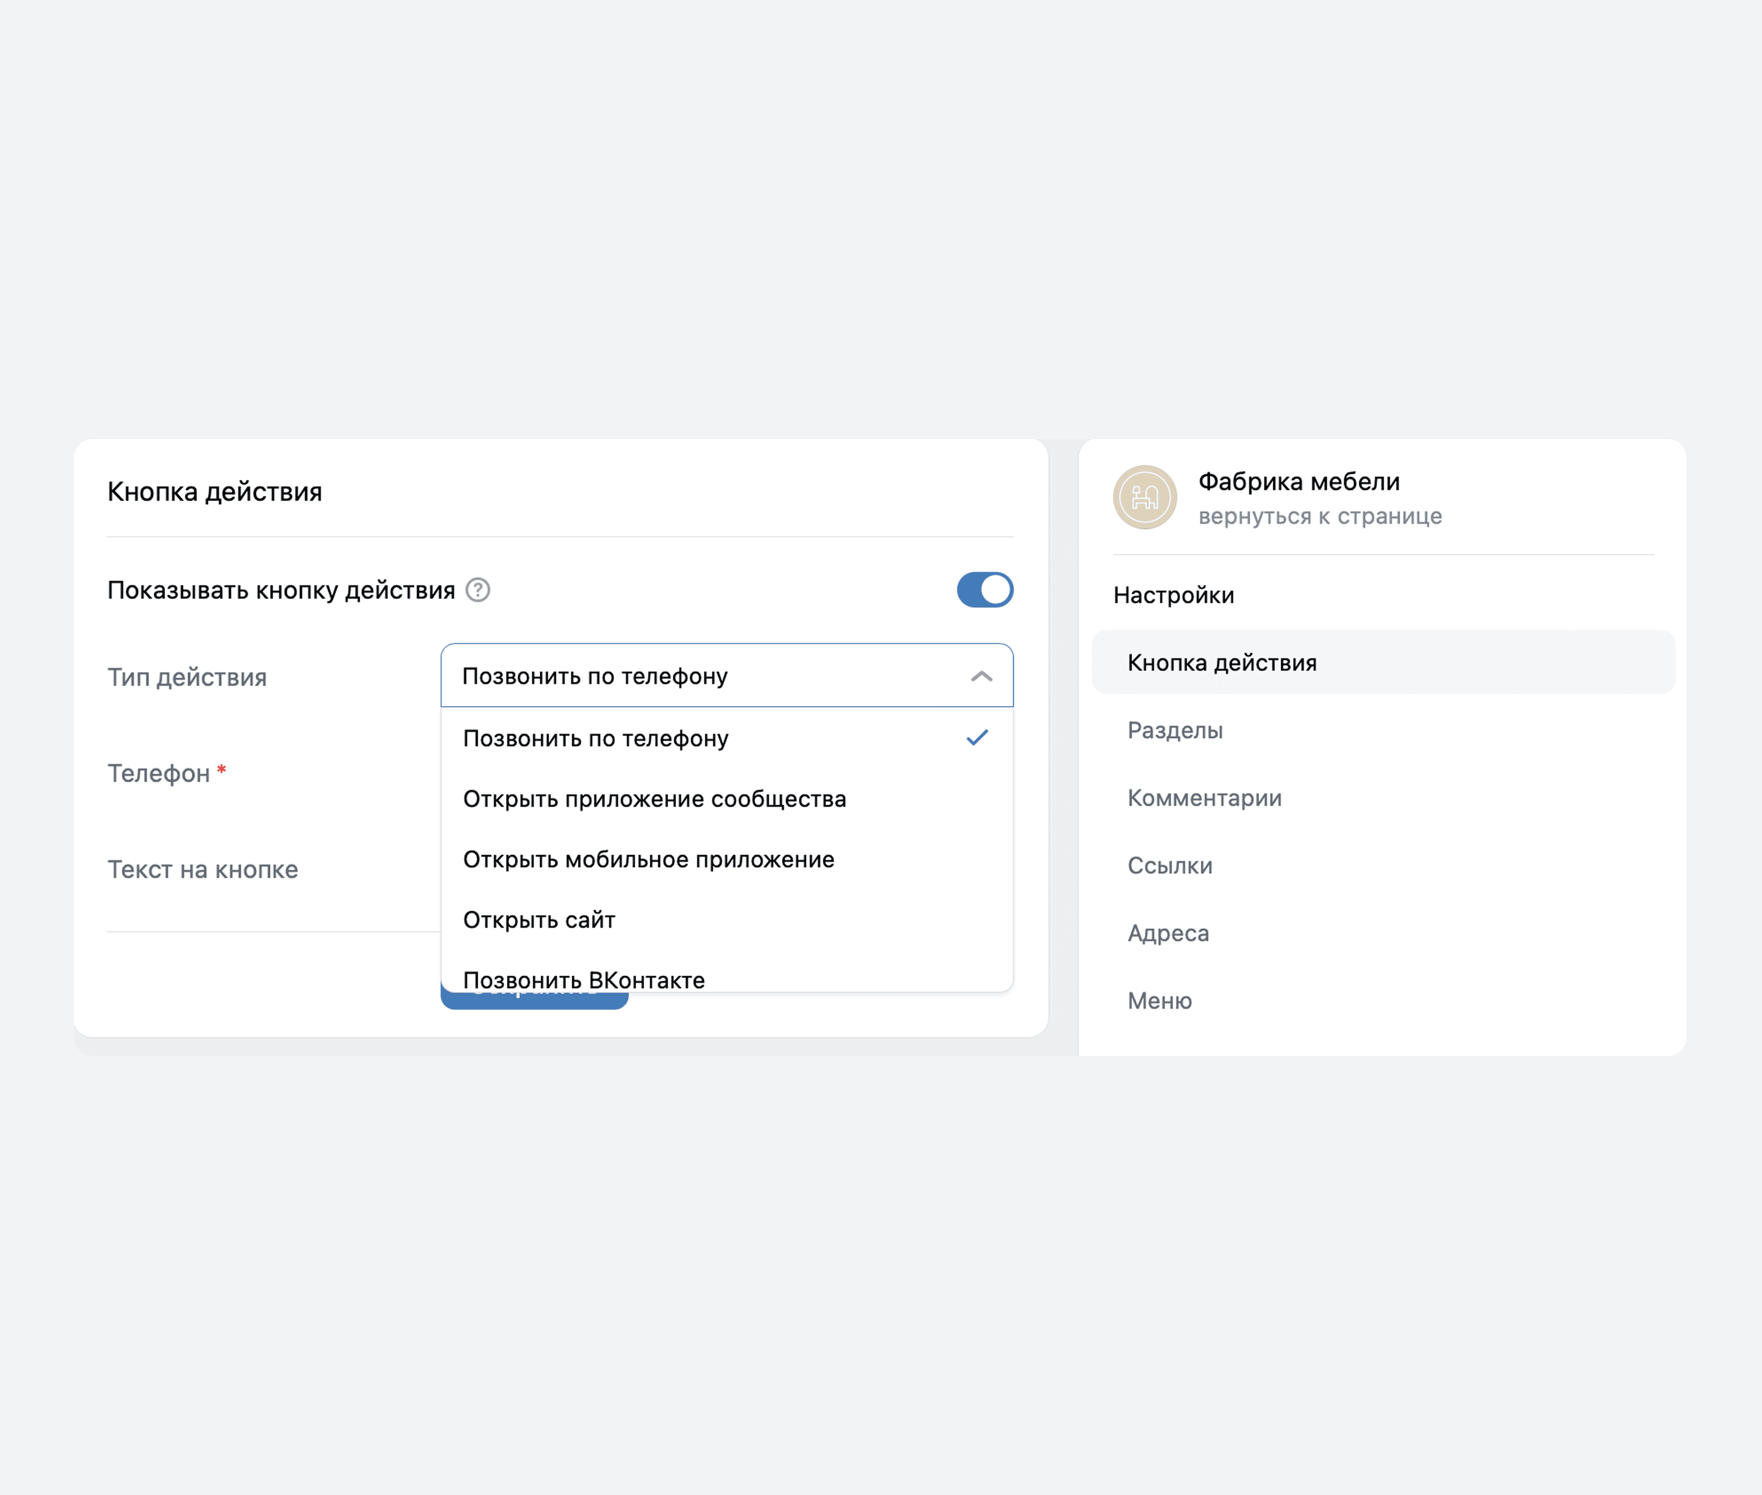Screen dimensions: 1762x1495
Task: Open Кнопка действия settings section
Action: [x=1383, y=662]
